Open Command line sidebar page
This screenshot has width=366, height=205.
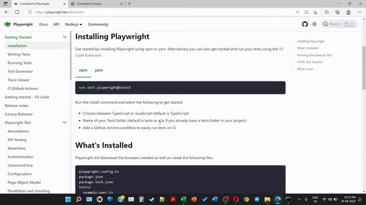[x=20, y=165]
